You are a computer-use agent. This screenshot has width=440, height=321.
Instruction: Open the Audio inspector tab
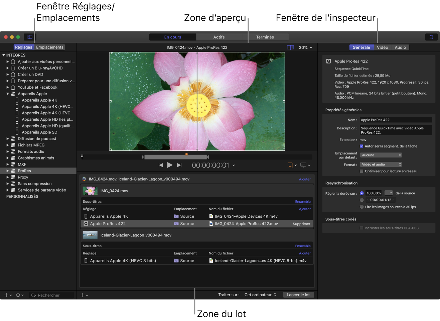click(400, 47)
